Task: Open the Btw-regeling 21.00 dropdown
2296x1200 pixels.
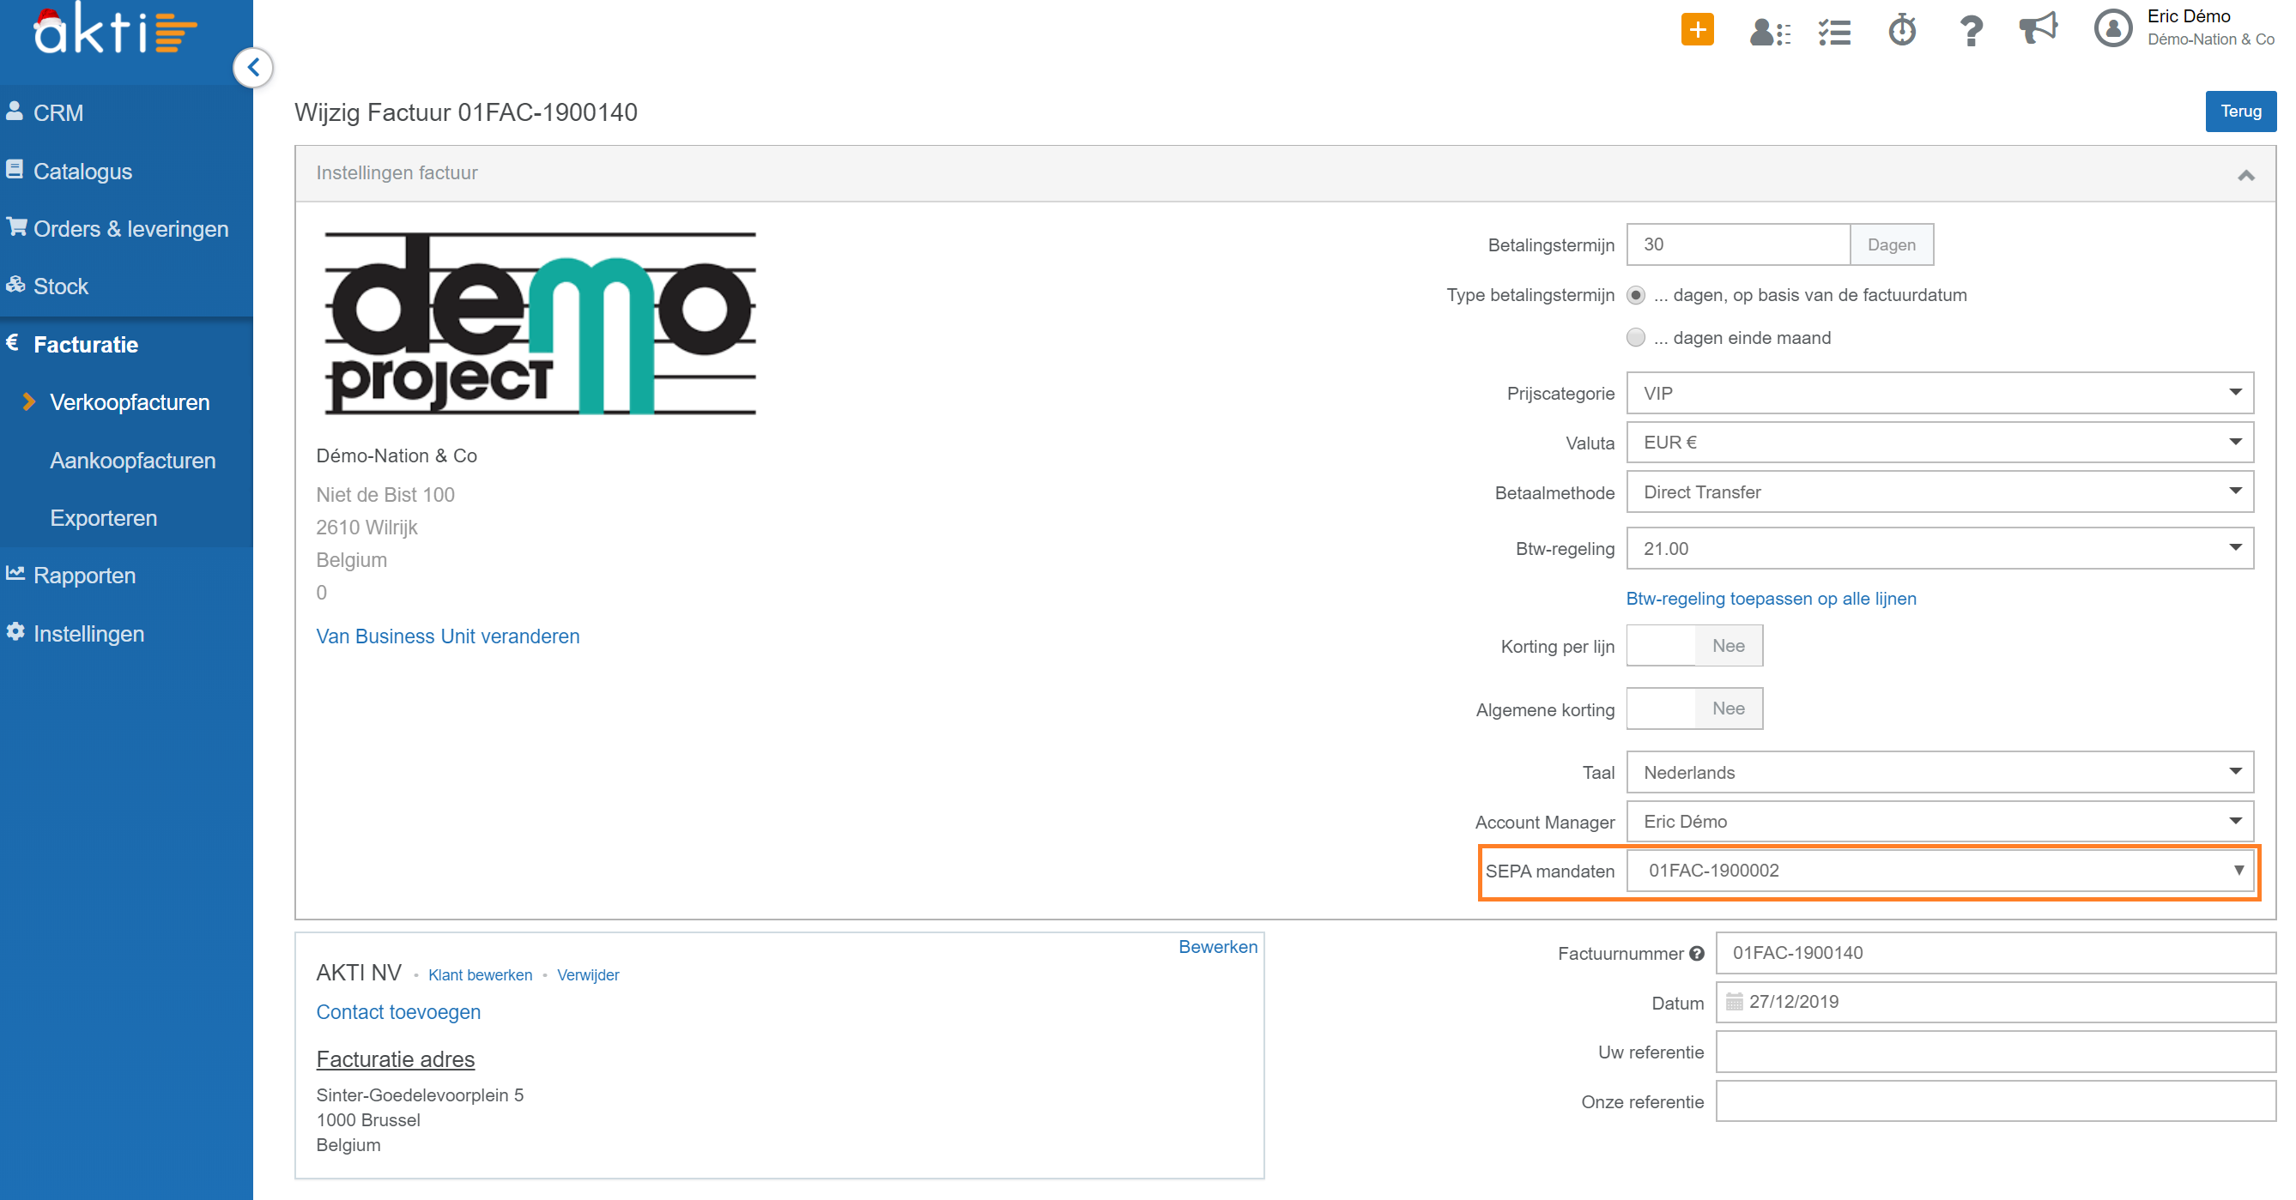Action: click(x=1940, y=548)
